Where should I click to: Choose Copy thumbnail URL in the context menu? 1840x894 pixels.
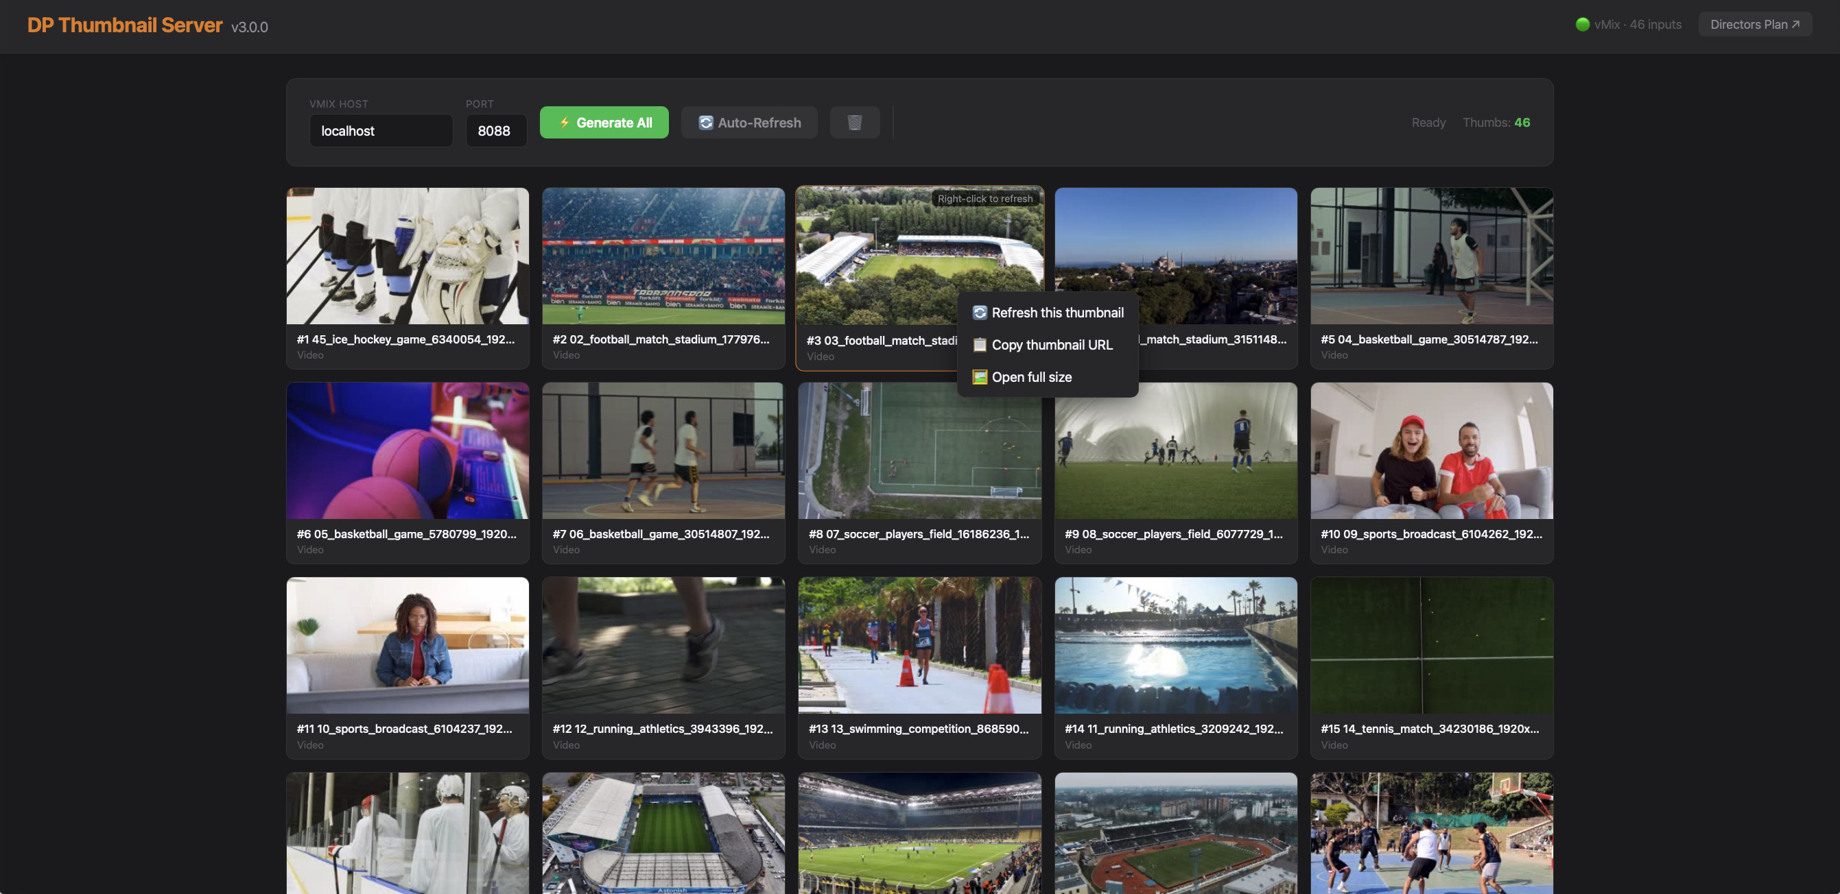(x=1052, y=345)
